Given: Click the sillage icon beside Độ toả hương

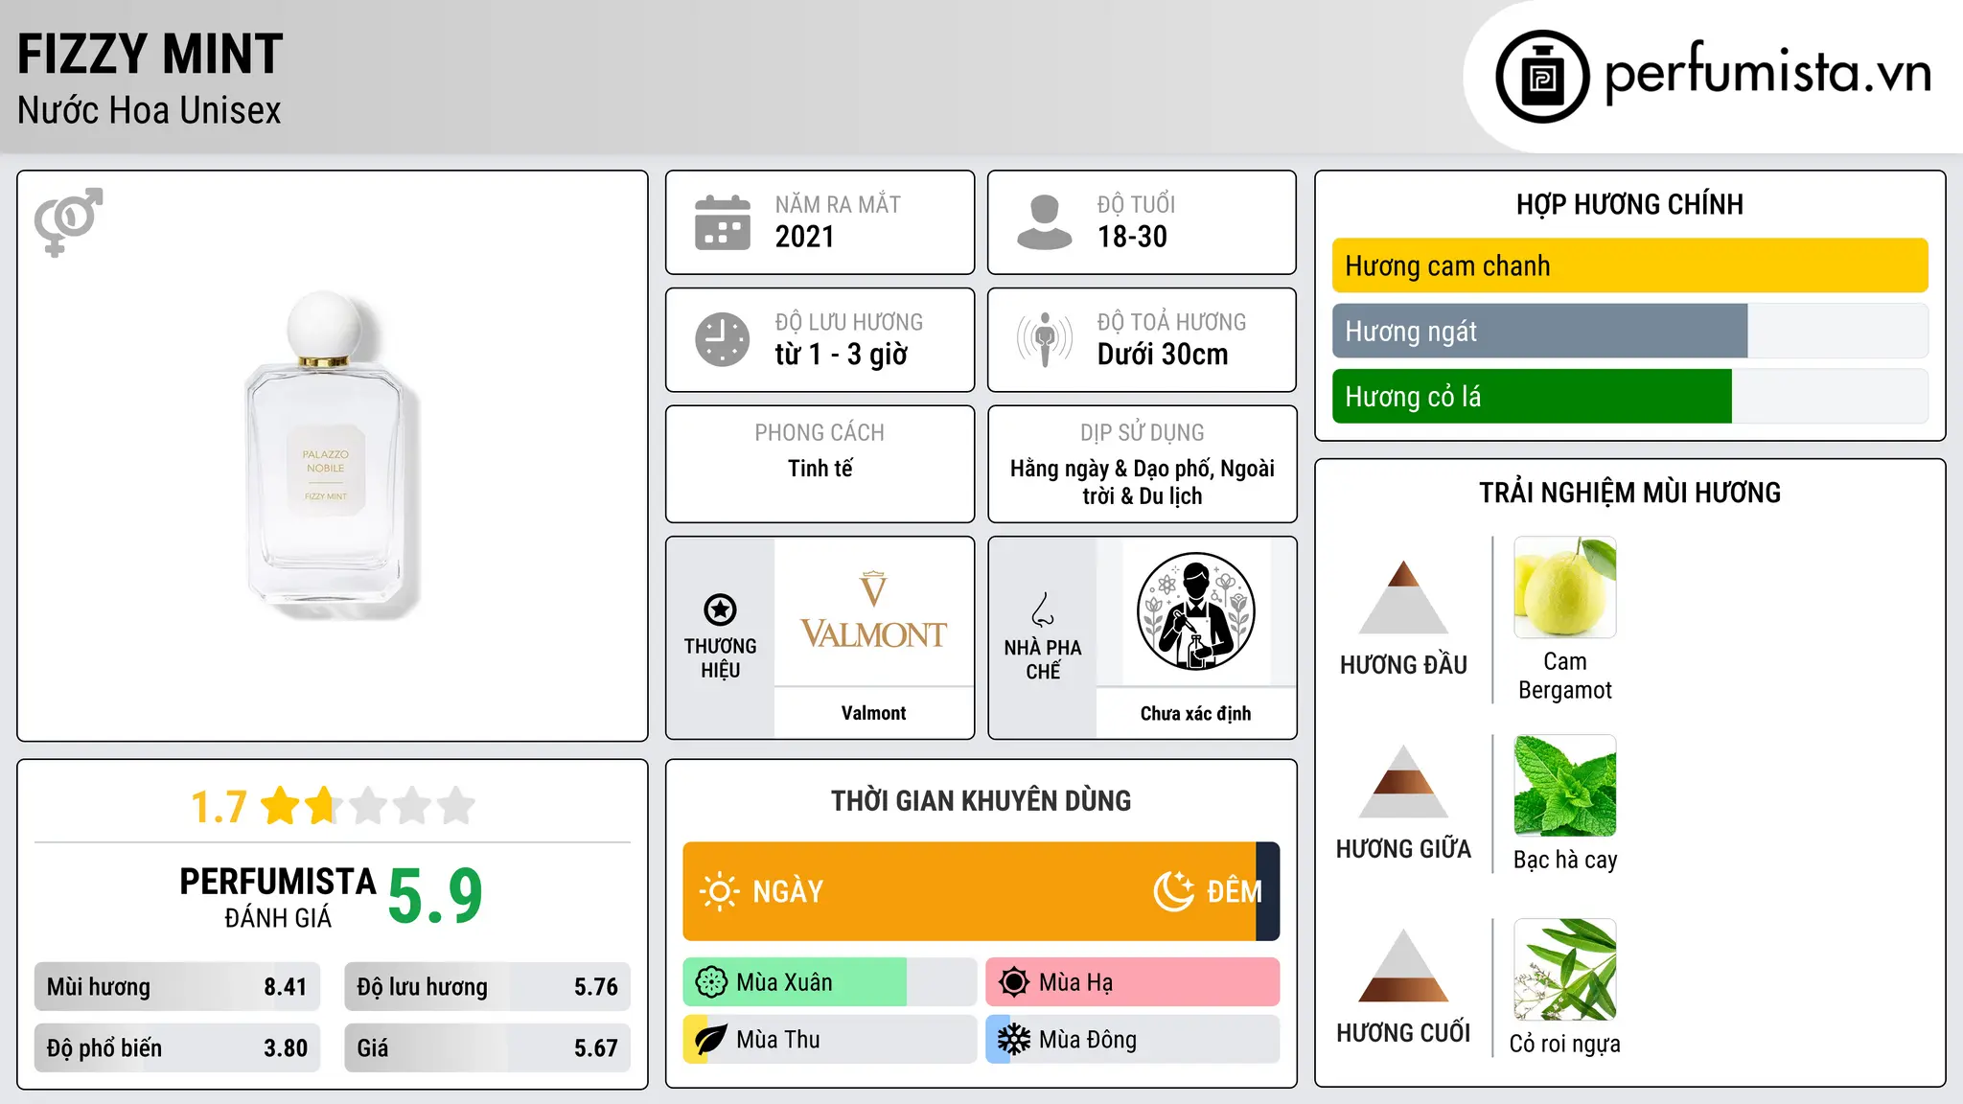Looking at the screenshot, I should click(x=1045, y=339).
